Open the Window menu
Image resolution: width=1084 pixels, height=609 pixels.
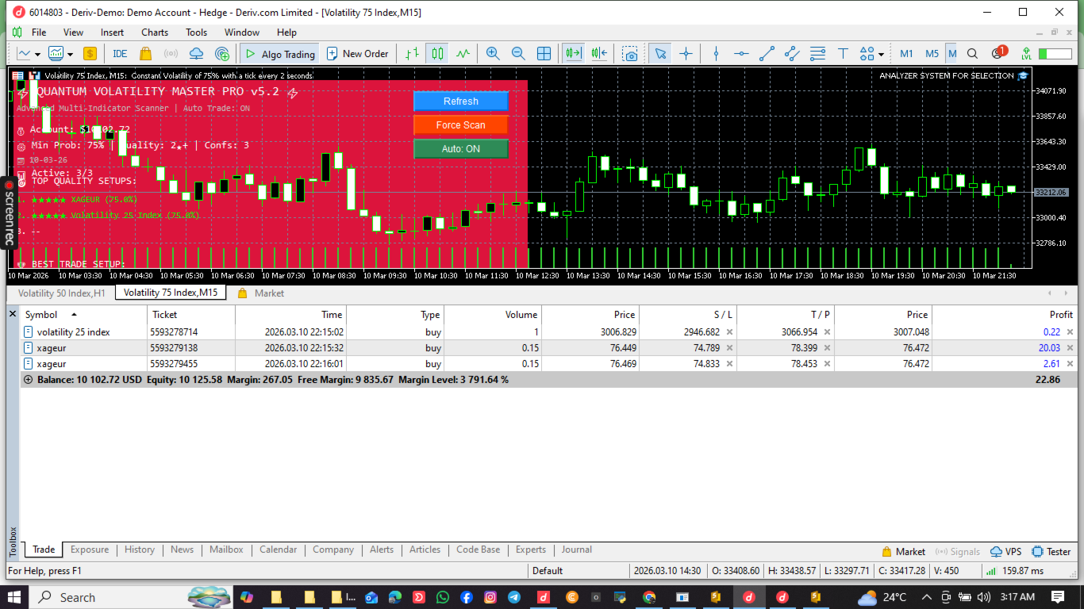coord(242,33)
